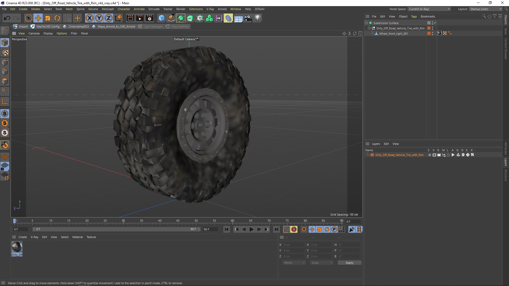Open the Scale mode dropdown
The image size is (509, 286).
[322, 263]
